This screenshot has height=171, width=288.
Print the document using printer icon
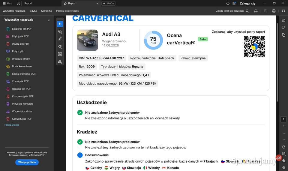(x=274, y=11)
